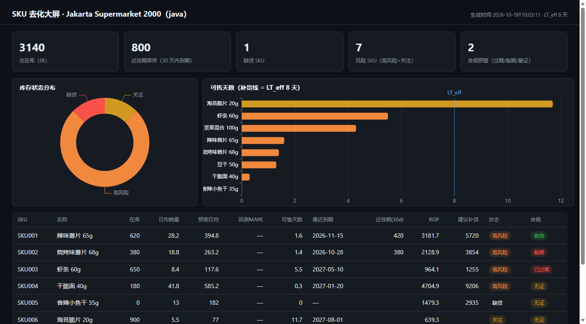The width and height of the screenshot is (586, 324).
Task: Select the SKU003 cell in the table
Action: pos(28,269)
